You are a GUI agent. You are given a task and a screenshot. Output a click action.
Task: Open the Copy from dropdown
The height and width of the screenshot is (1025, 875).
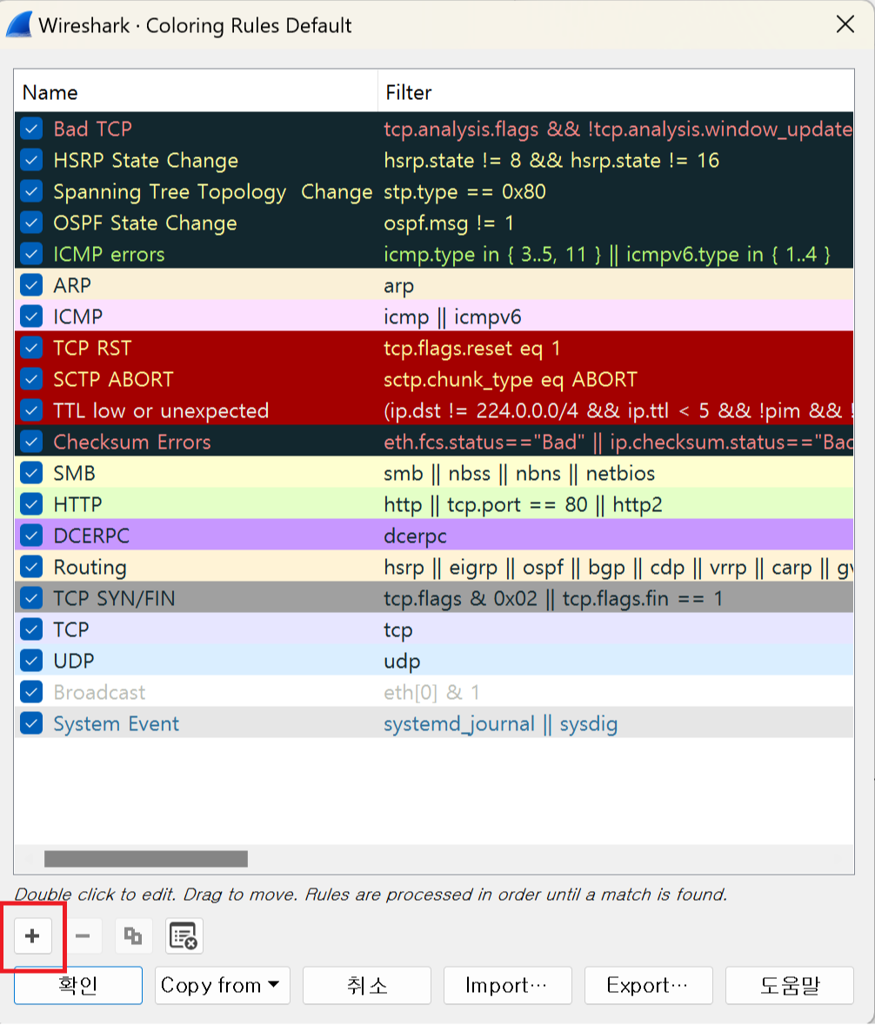pos(223,985)
